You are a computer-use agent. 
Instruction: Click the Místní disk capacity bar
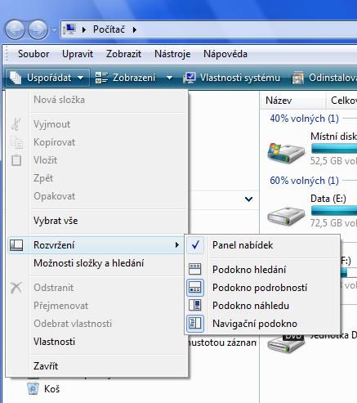(x=334, y=149)
